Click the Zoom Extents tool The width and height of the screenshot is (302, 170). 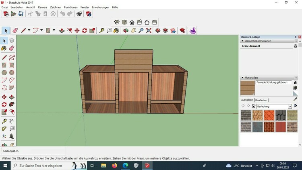point(149,31)
